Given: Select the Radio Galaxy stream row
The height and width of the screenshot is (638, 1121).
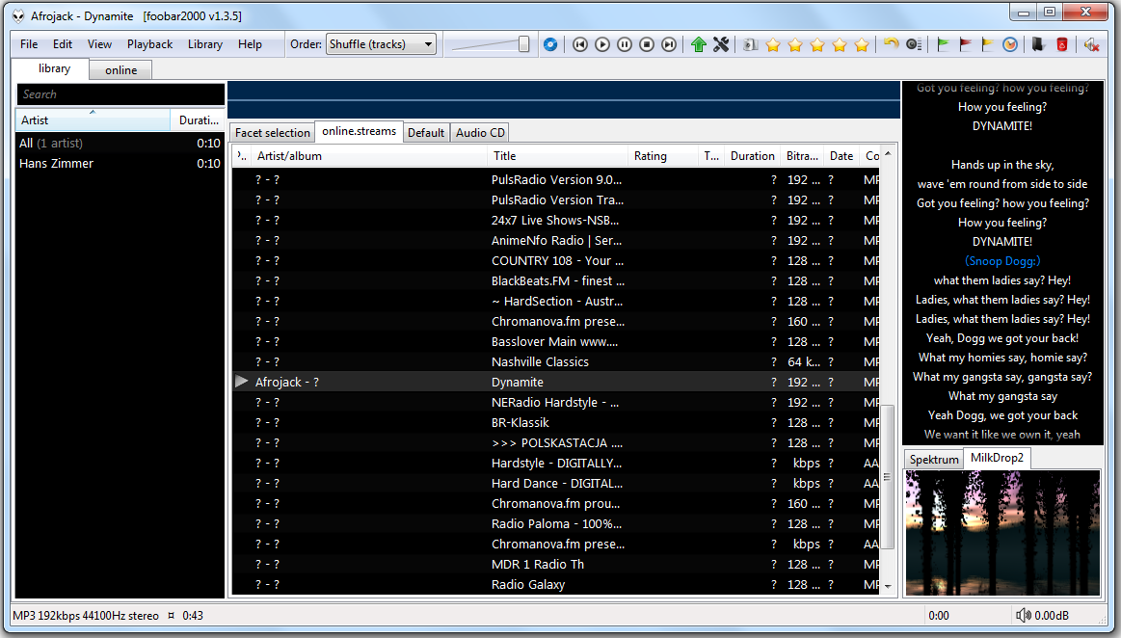Looking at the screenshot, I should pos(555,584).
